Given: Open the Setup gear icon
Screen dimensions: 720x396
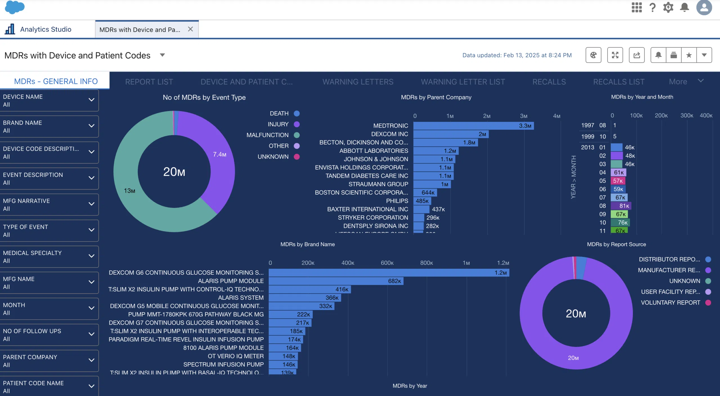Looking at the screenshot, I should click(668, 7).
